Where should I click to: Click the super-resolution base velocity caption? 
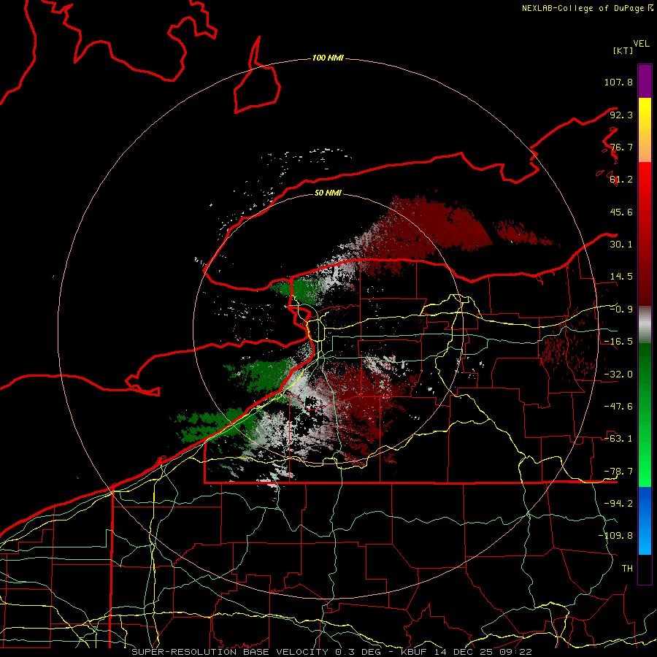(x=332, y=652)
